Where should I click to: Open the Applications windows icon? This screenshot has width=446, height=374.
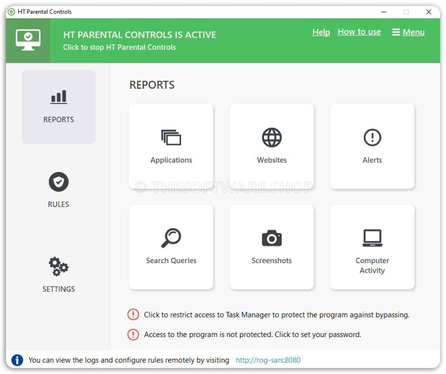click(x=171, y=137)
